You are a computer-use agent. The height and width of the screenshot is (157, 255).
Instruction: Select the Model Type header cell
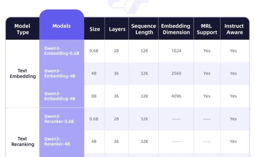click(22, 29)
